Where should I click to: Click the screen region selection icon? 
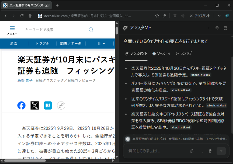click(201, 151)
